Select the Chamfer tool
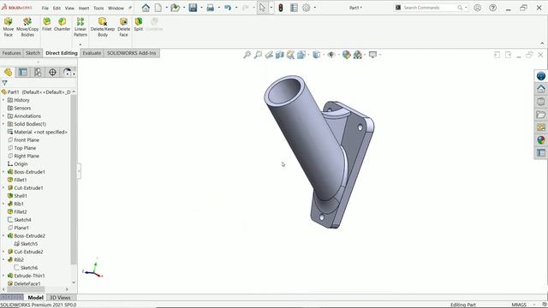 coord(63,25)
